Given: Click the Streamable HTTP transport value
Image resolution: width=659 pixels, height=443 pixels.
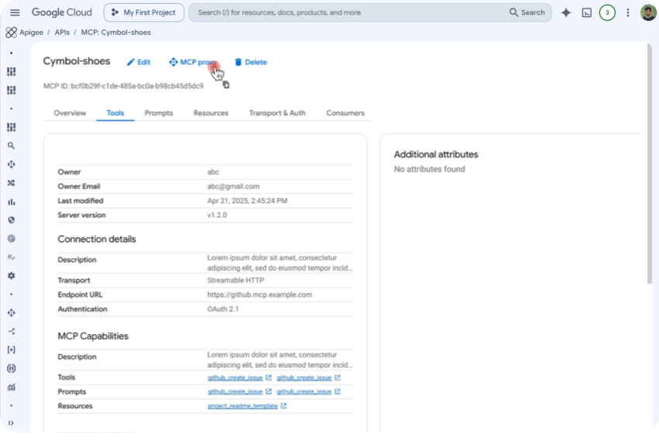Looking at the screenshot, I should point(235,280).
